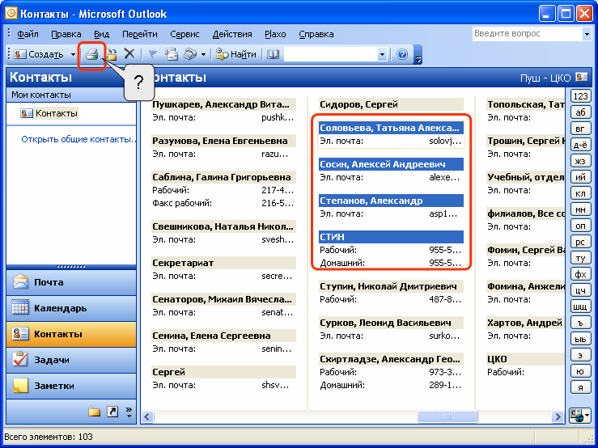The width and height of the screenshot is (598, 448).
Task: Click the Folder List icon in navigation pane
Action: (94, 412)
